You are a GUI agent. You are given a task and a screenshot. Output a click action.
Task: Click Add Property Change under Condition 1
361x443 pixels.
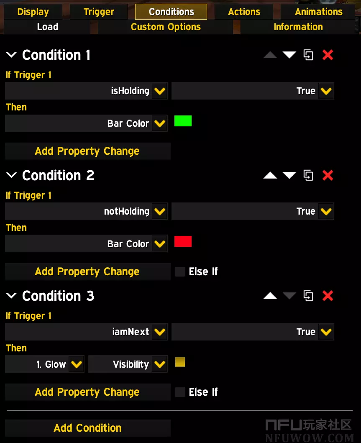[87, 151]
